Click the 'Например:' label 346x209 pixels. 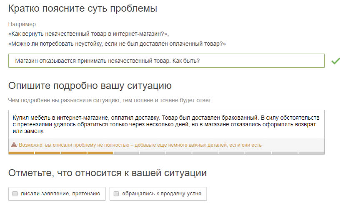(x=23, y=24)
